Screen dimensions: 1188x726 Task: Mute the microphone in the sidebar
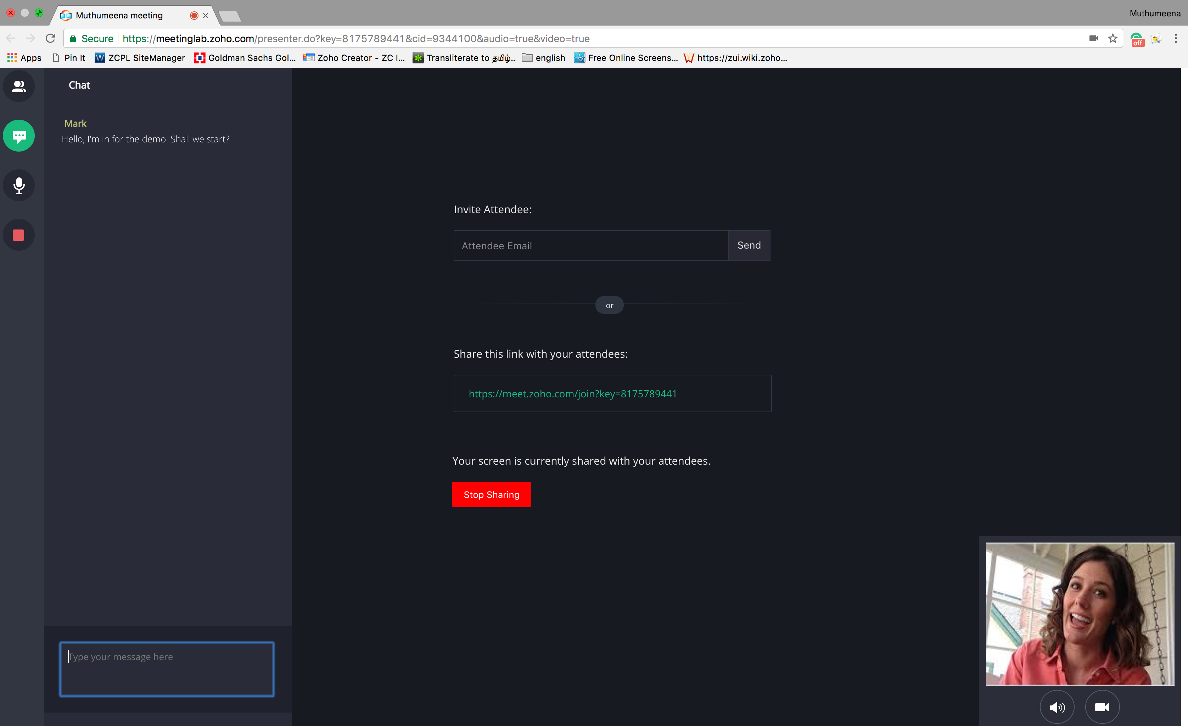19,186
